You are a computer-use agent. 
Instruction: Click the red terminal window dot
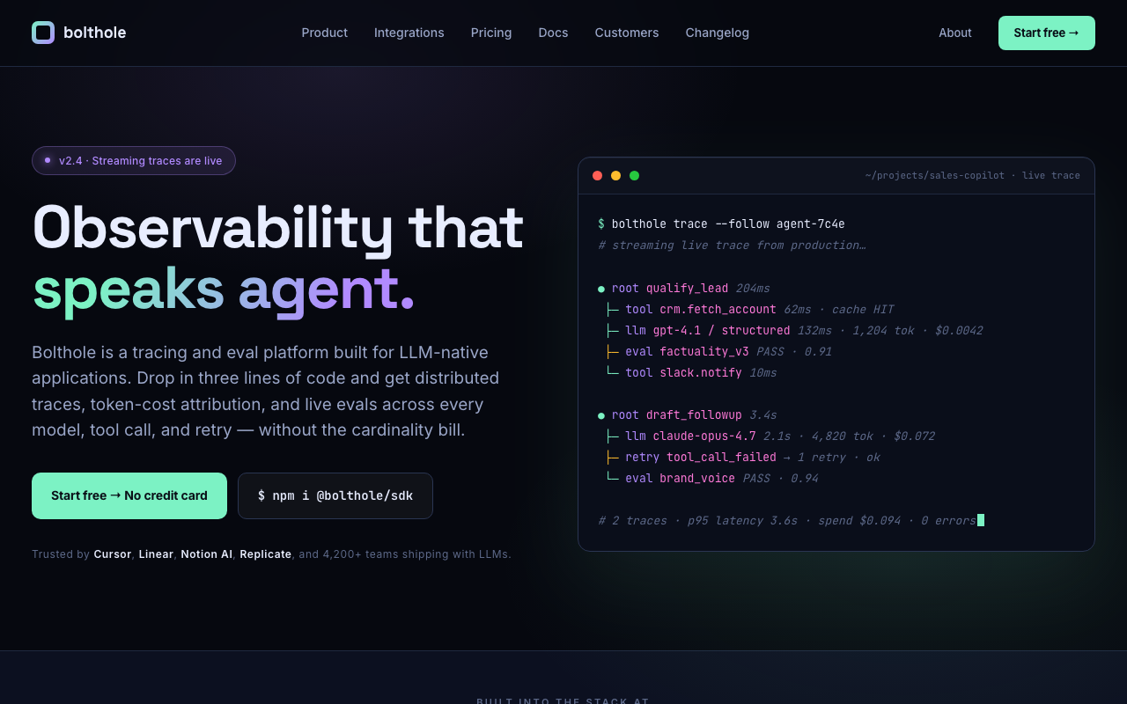598,175
